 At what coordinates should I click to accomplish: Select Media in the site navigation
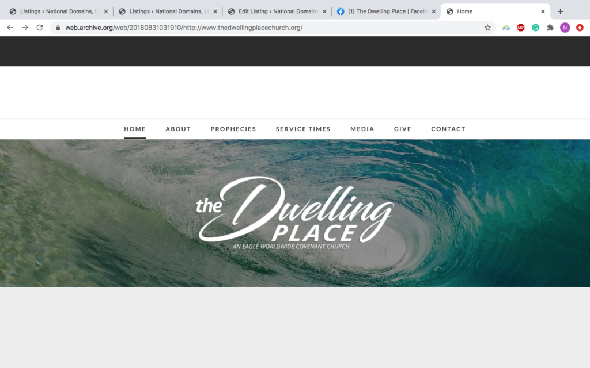362,129
